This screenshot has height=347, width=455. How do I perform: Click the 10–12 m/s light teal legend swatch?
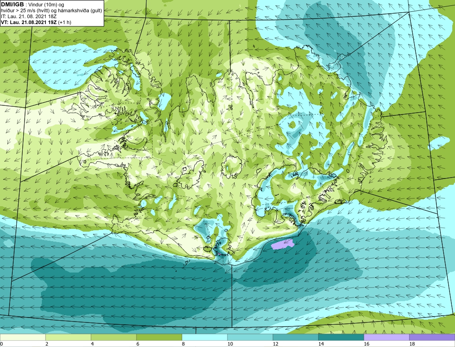pos(250,337)
